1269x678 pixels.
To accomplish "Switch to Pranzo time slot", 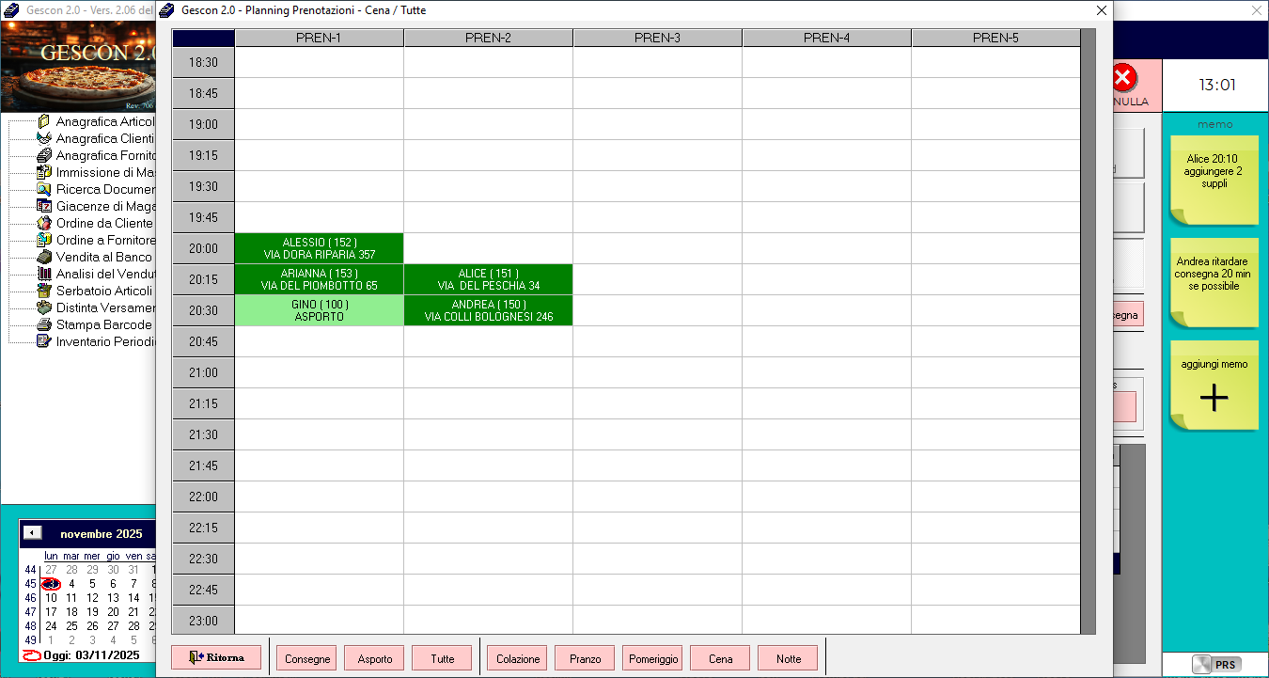I will click(585, 658).
